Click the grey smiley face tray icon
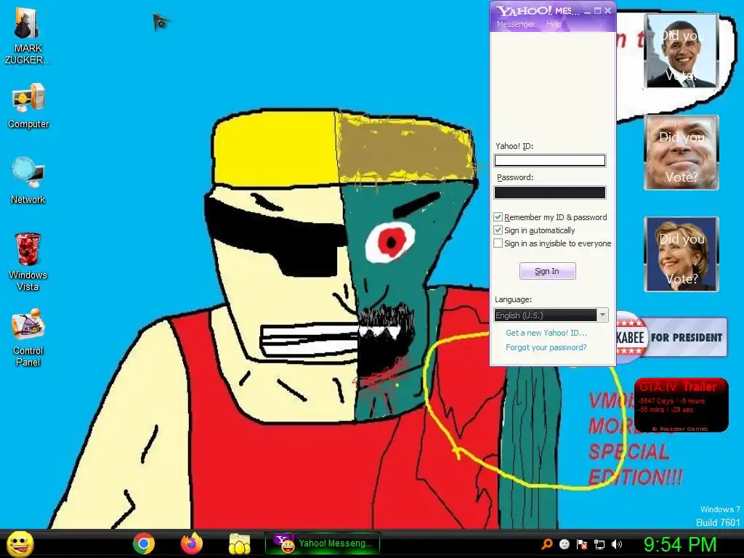 [564, 544]
